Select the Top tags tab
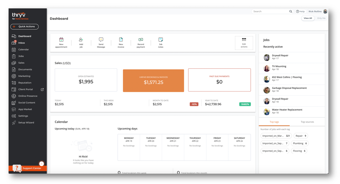This screenshot has width=340, height=184. coord(274,122)
